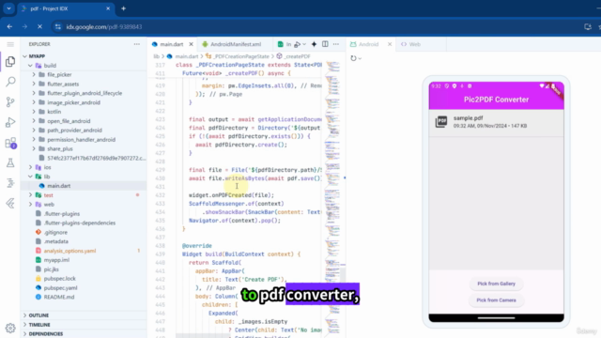Open the Testing flask icon
Image resolution: width=601 pixels, height=338 pixels.
[10, 162]
